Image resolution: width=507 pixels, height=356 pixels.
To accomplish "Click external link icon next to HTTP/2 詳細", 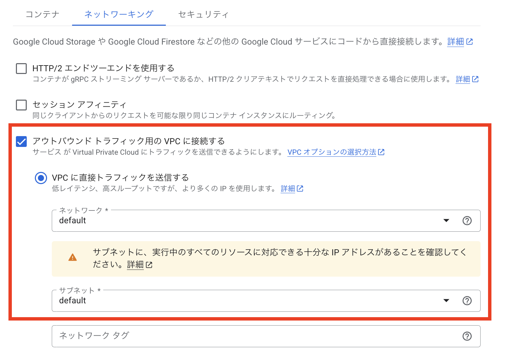I will pyautogui.click(x=475, y=79).
